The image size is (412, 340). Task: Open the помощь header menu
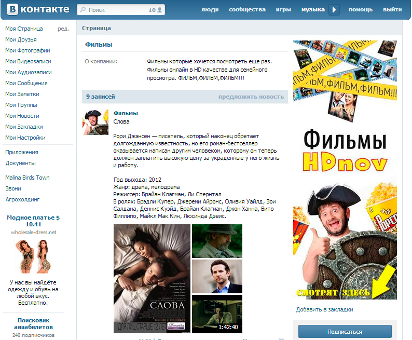click(x=361, y=10)
